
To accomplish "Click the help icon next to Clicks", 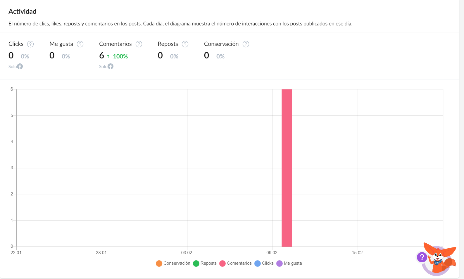I will 30,44.
